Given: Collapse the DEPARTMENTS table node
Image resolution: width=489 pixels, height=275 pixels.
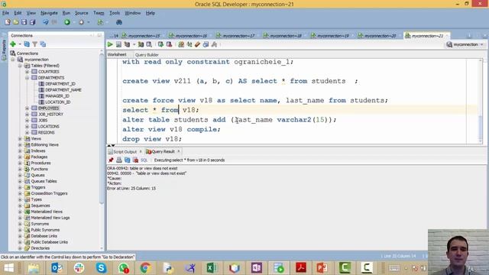Looking at the screenshot, I should click(x=28, y=78).
